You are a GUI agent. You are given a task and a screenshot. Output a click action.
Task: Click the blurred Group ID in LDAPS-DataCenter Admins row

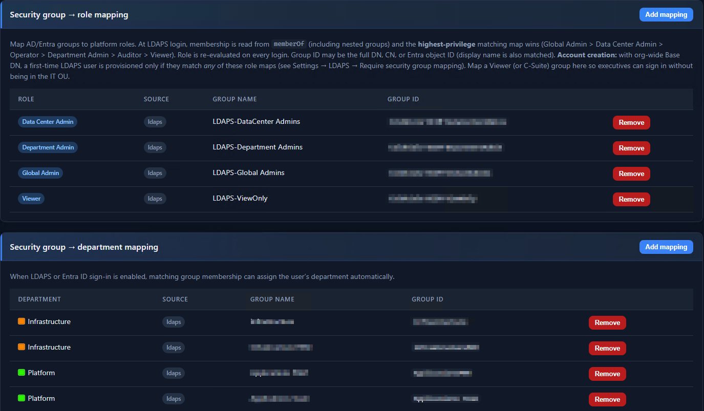(x=447, y=122)
